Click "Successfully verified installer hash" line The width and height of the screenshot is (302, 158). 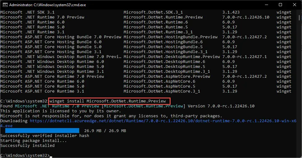[45, 136]
